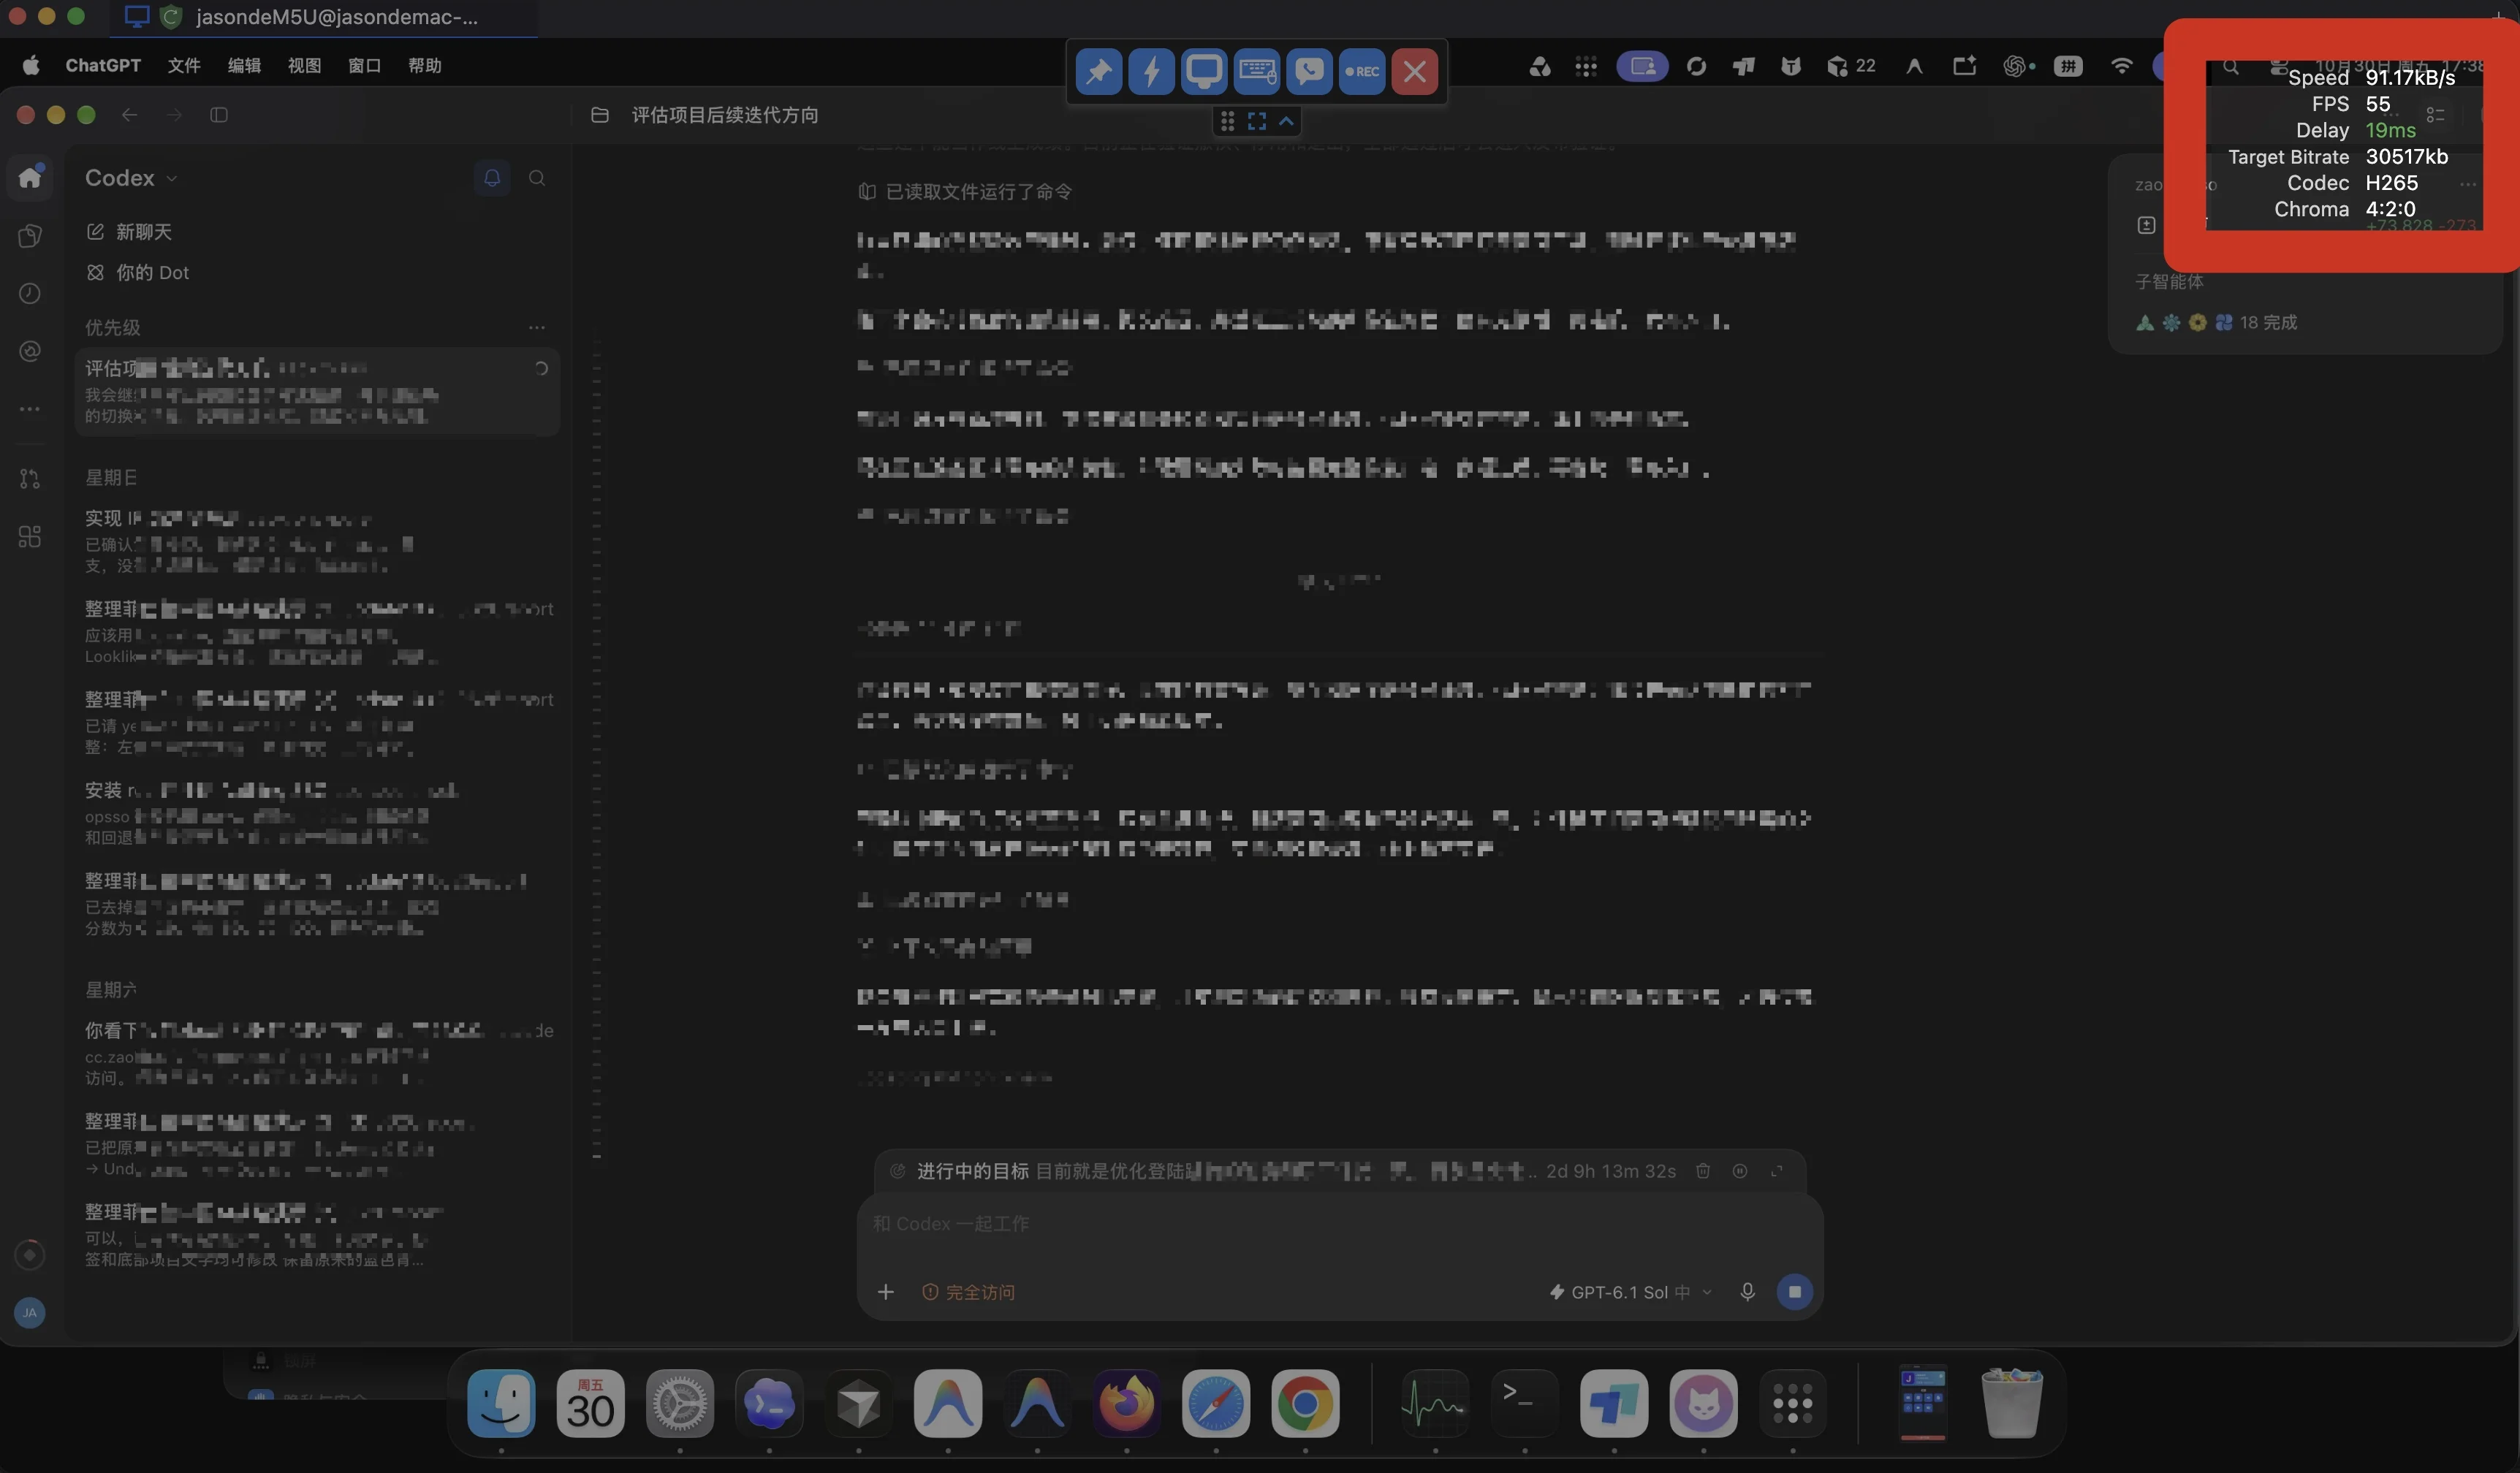Collapse the remote toolbar with the chevron
This screenshot has width=2520, height=1473.
pyautogui.click(x=1287, y=121)
